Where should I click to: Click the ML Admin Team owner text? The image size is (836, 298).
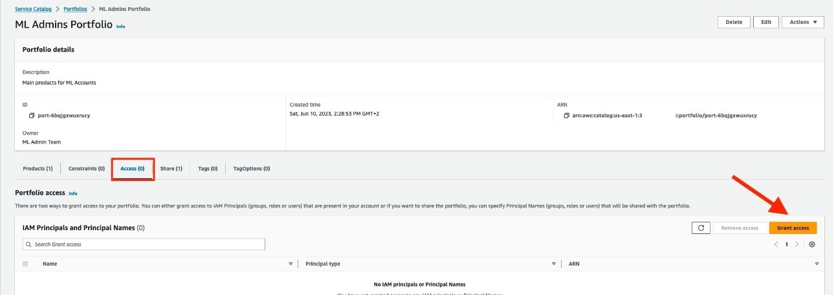tap(41, 142)
